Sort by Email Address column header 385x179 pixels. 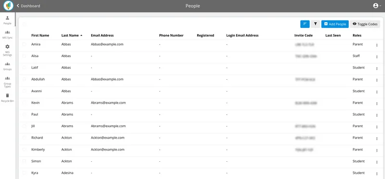(x=102, y=35)
